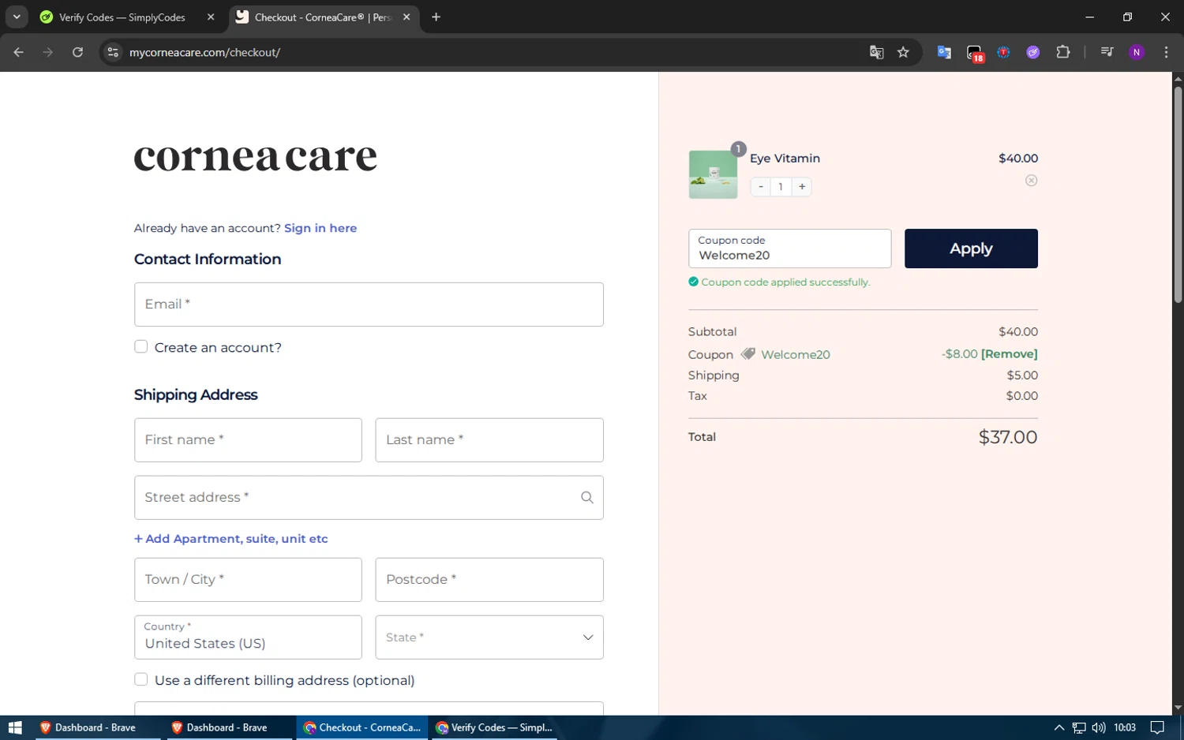Click the taskbar network icon

point(1079,727)
